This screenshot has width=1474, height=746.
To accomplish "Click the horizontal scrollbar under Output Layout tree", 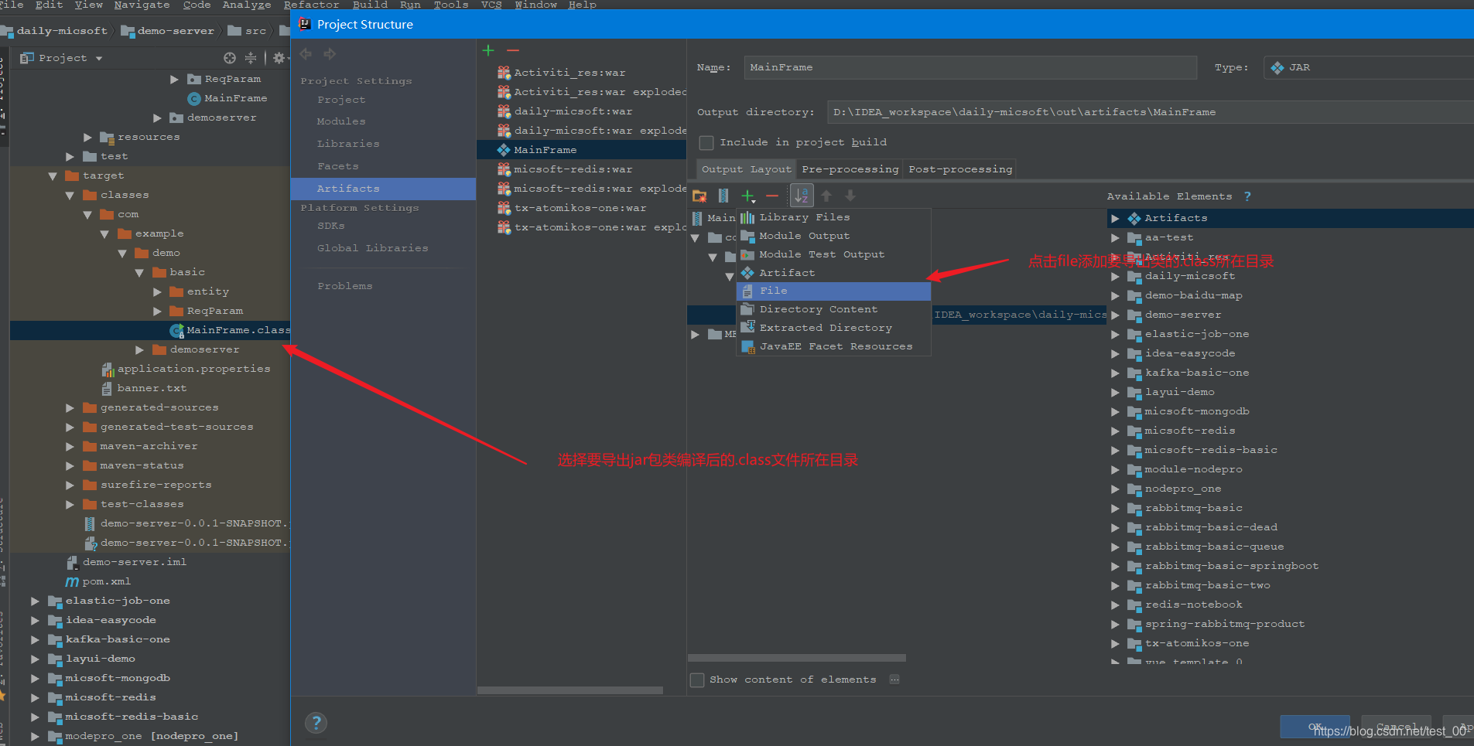I will [x=797, y=658].
